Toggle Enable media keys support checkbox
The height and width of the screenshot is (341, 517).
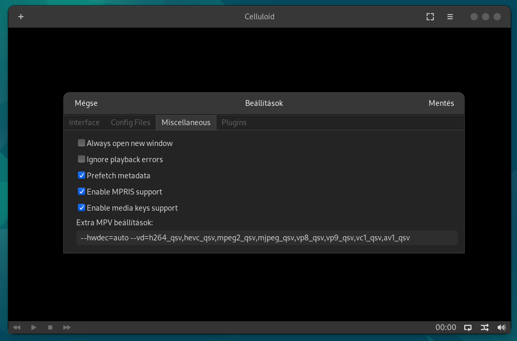point(82,208)
